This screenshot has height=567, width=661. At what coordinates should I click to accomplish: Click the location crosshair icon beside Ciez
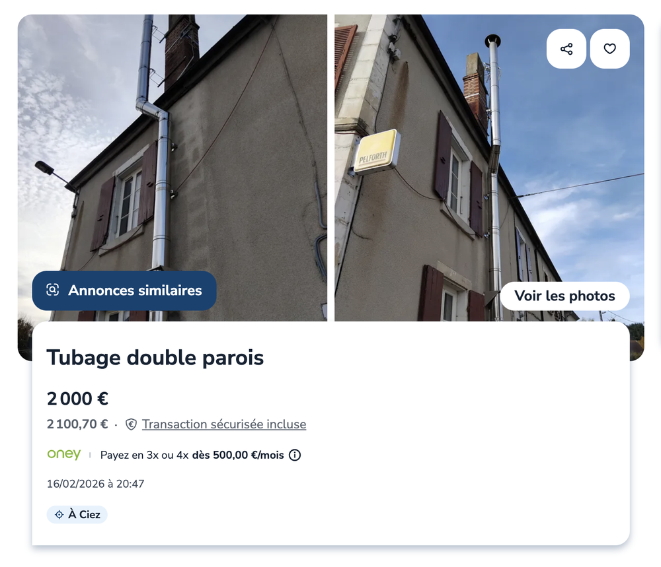coord(59,514)
